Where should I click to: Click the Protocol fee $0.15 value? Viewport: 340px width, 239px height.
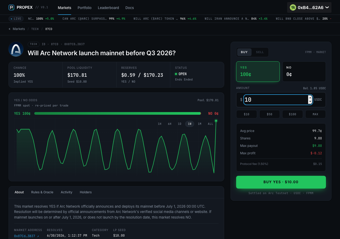(x=317, y=164)
